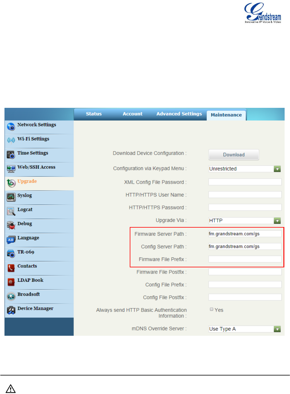Open the Logcat page link
This screenshot has height=394, width=290.
click(x=25, y=210)
